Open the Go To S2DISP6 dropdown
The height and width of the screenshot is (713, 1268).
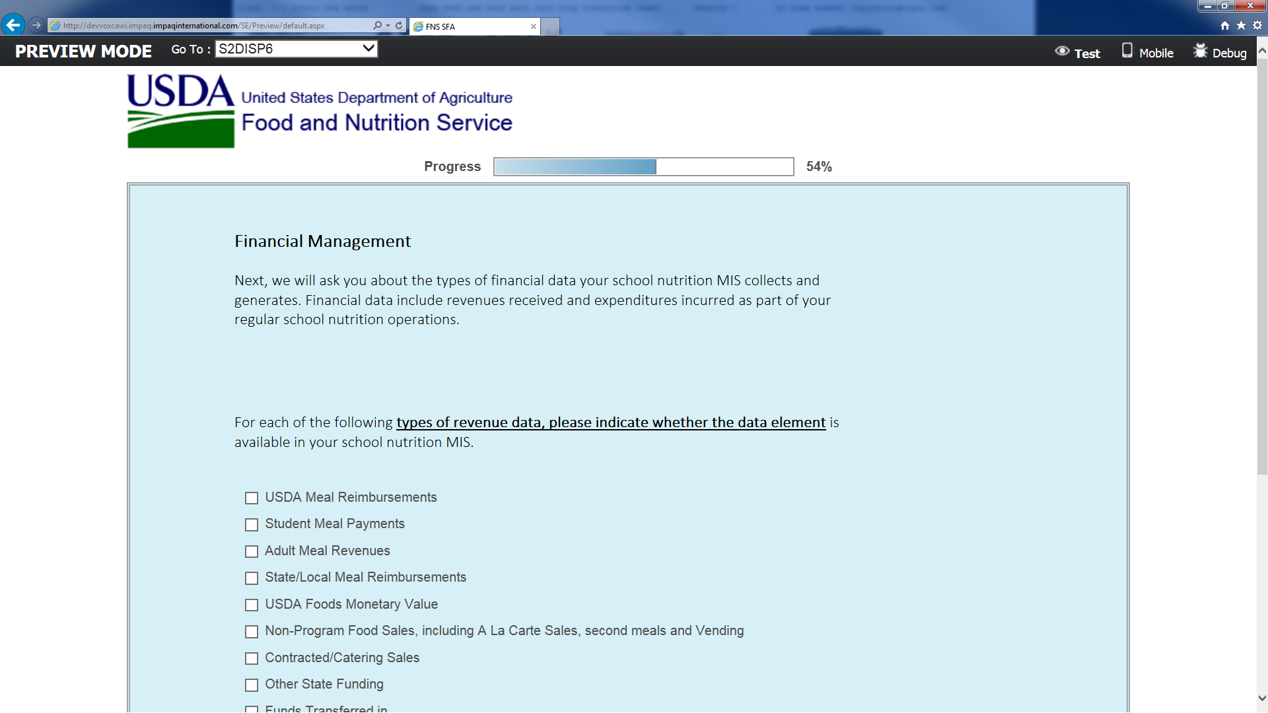(296, 49)
